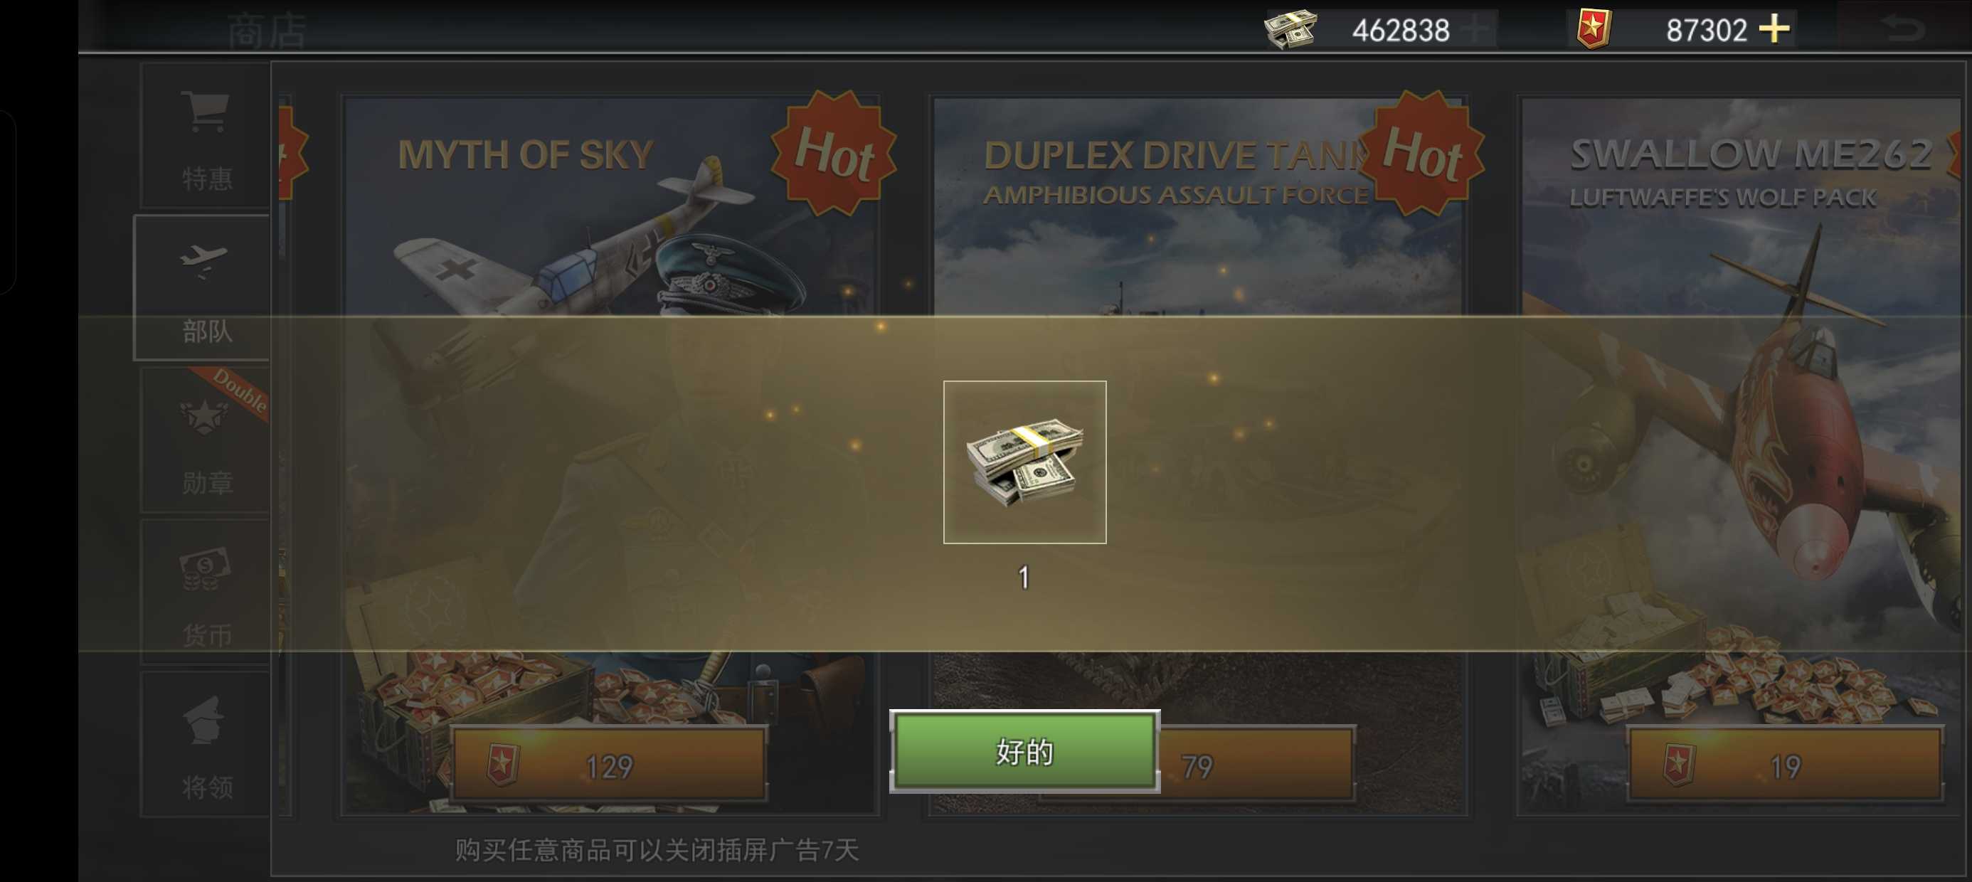Click the back arrow at top right
This screenshot has height=882, width=1972.
1902,29
